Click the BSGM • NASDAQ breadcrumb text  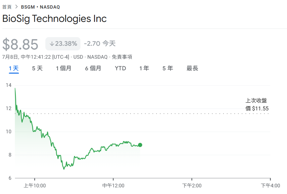click(x=40, y=7)
